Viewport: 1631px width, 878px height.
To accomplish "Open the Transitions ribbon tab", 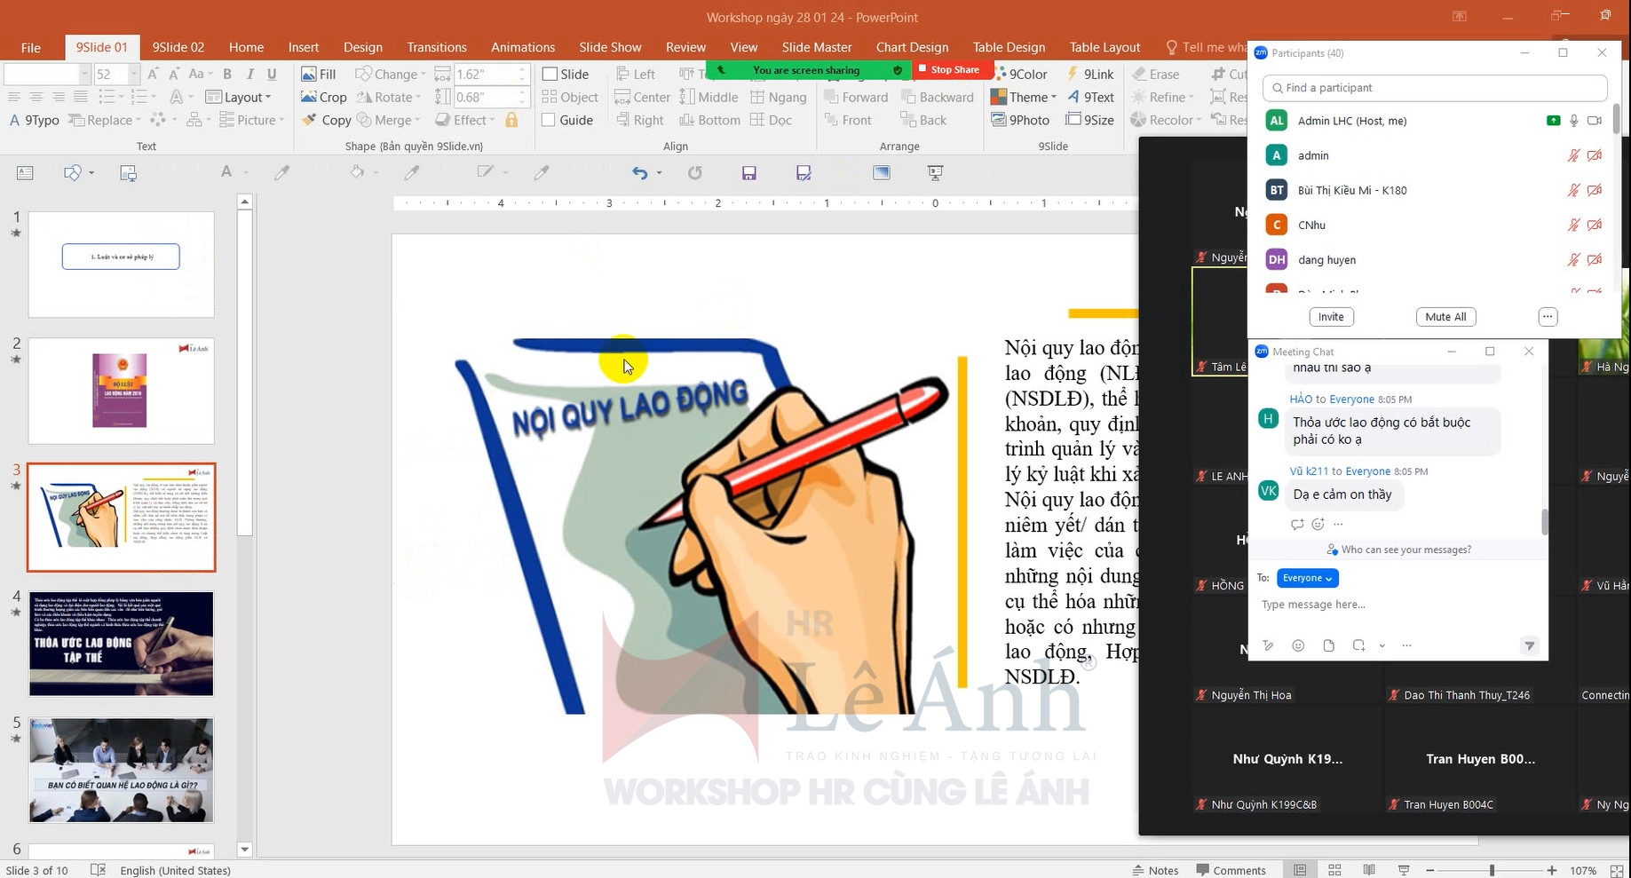I will (436, 47).
